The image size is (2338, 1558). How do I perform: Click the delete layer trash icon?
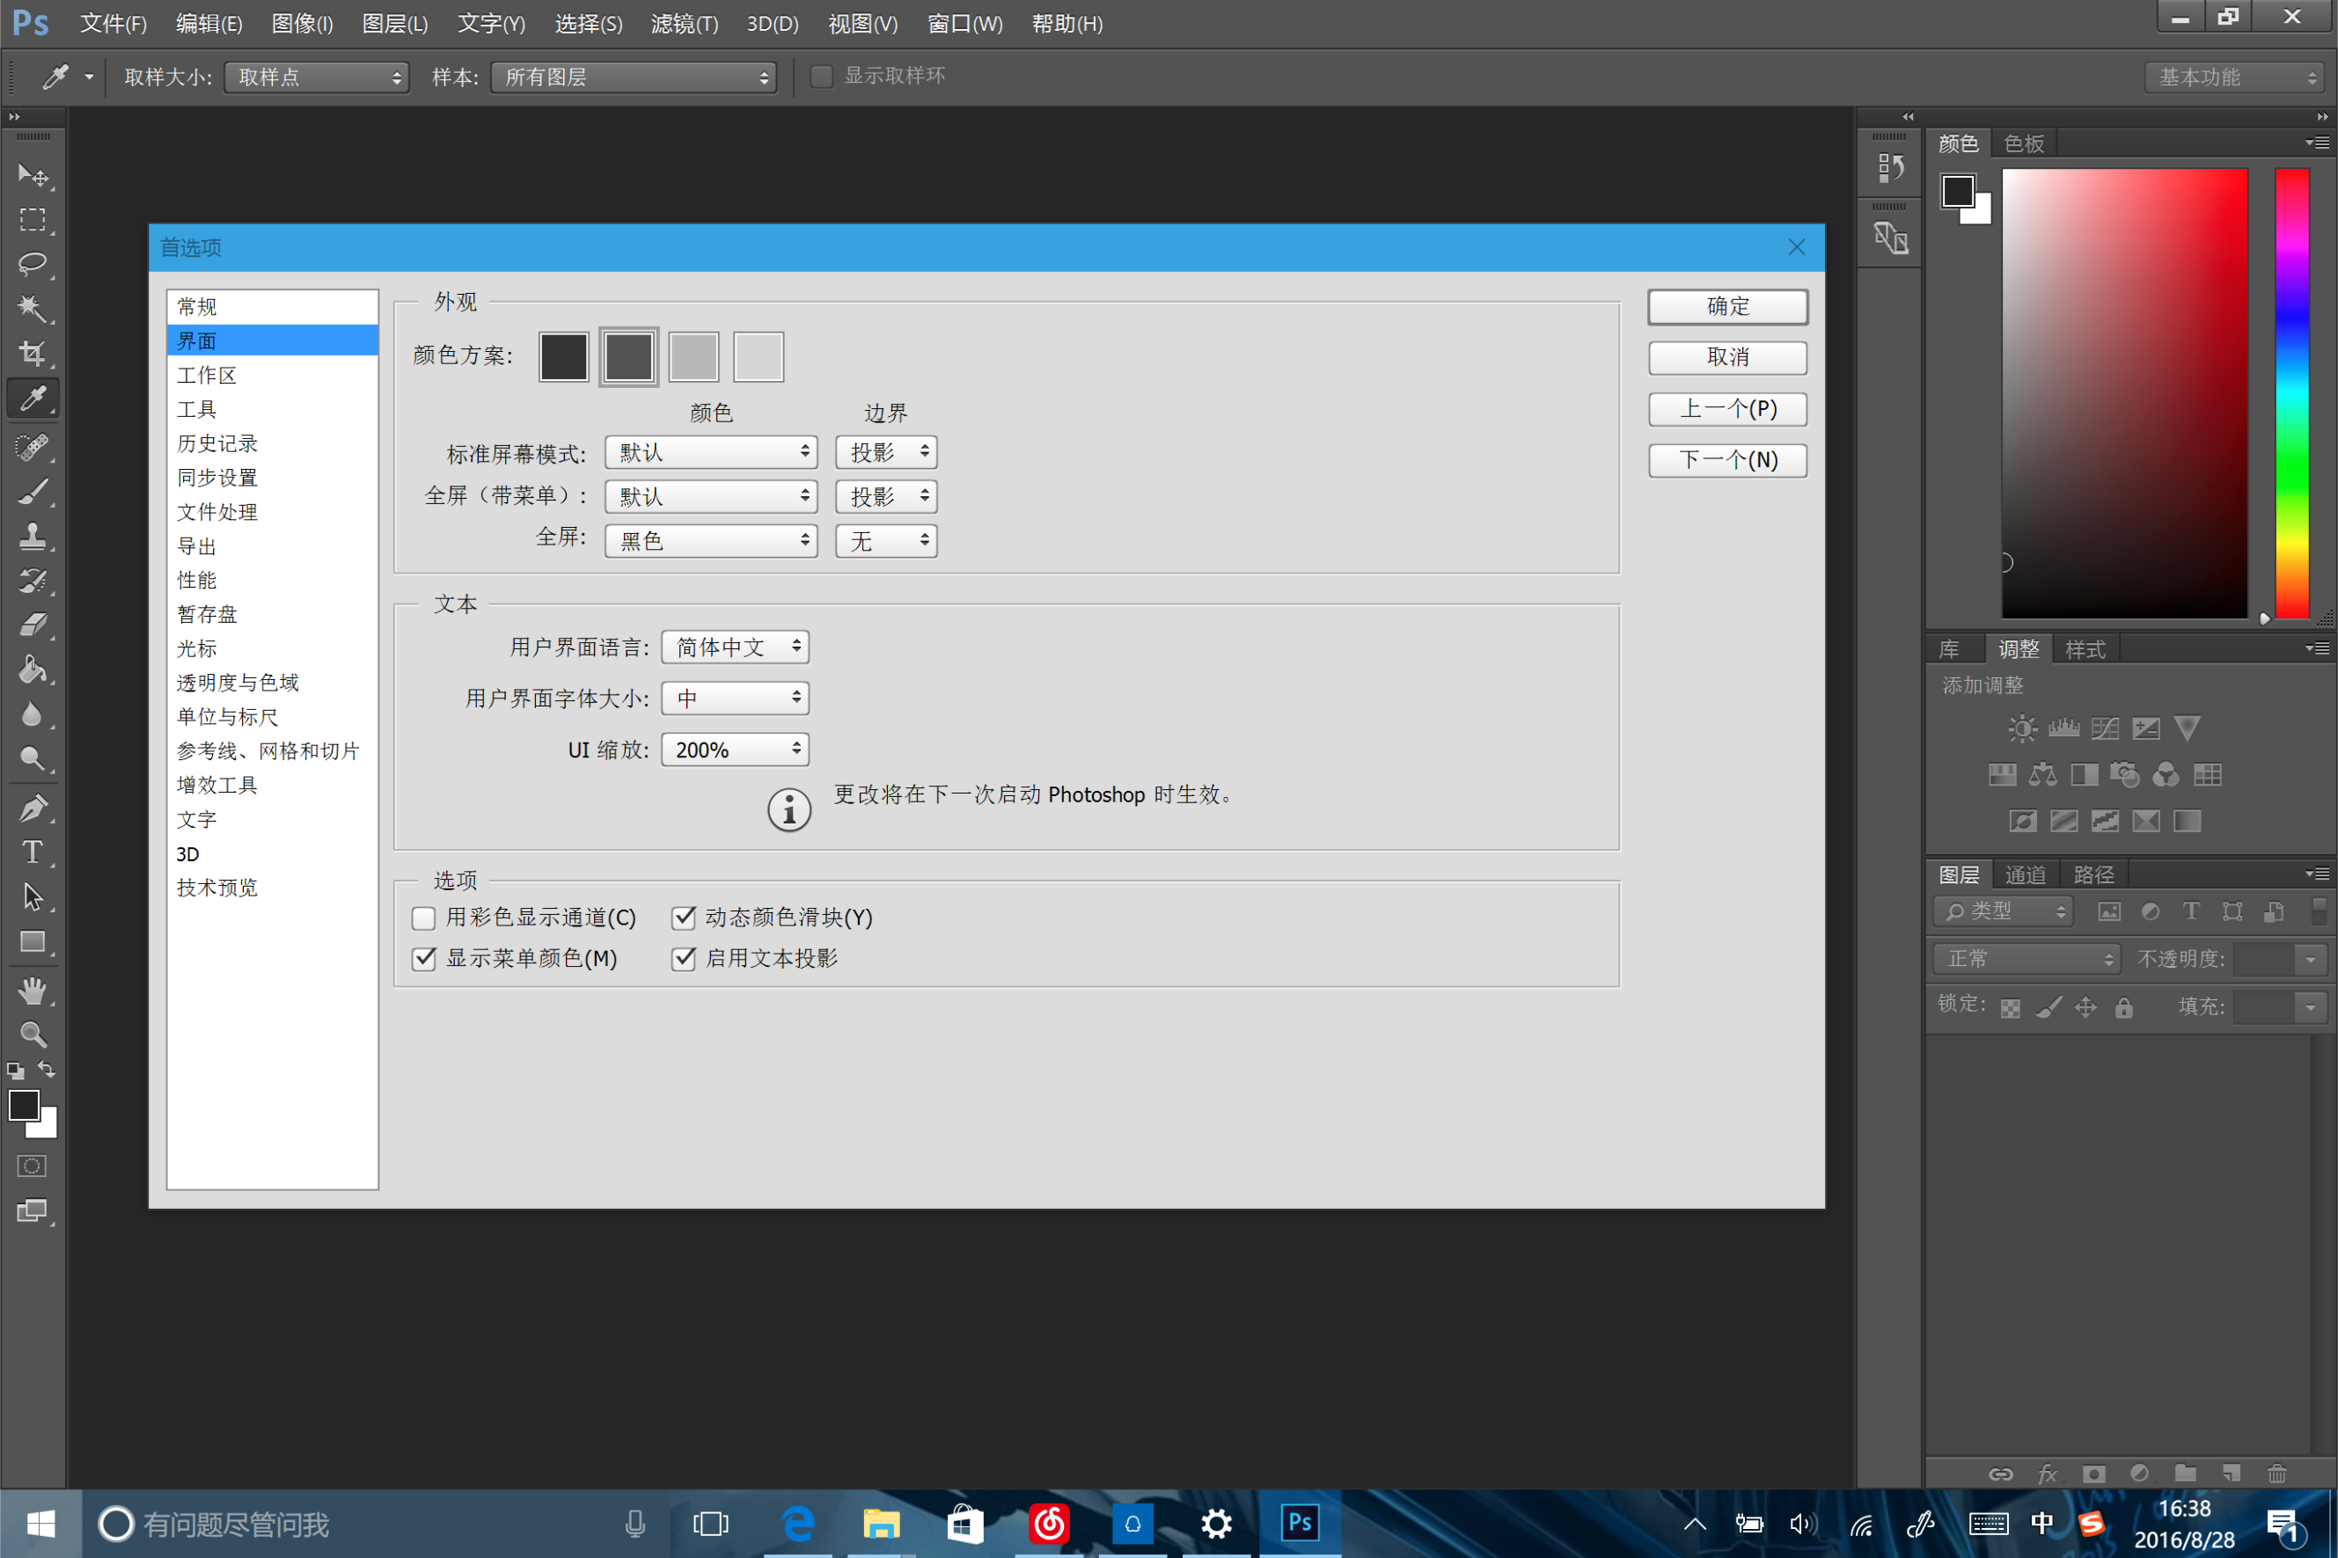click(2276, 1474)
